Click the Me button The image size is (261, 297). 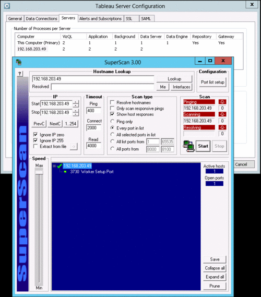(163, 87)
